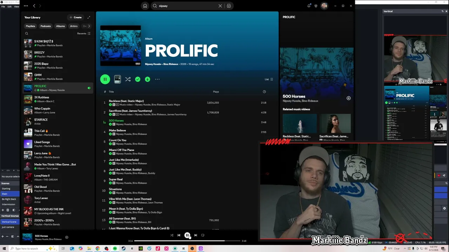Click the large PROLIFIC album cover art

click(120, 45)
